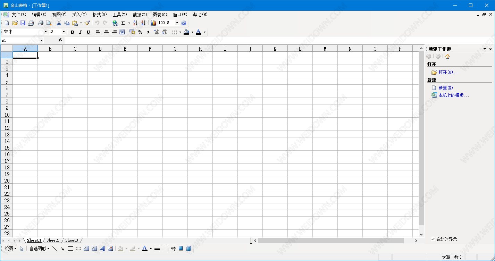Click the 新建(N) link in task pane
Screen dimensions: 495x261
446,88
